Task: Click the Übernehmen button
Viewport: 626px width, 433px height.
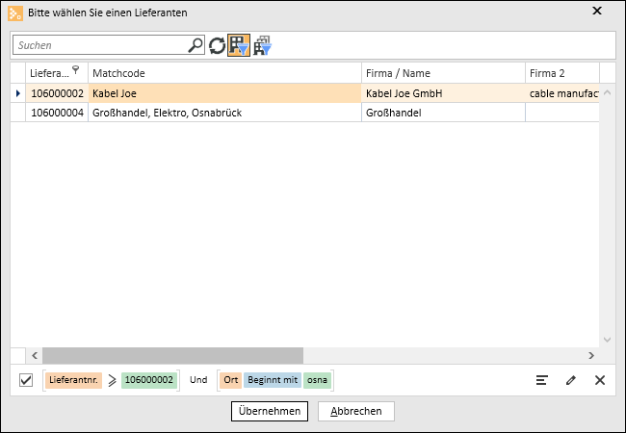Action: (270, 411)
